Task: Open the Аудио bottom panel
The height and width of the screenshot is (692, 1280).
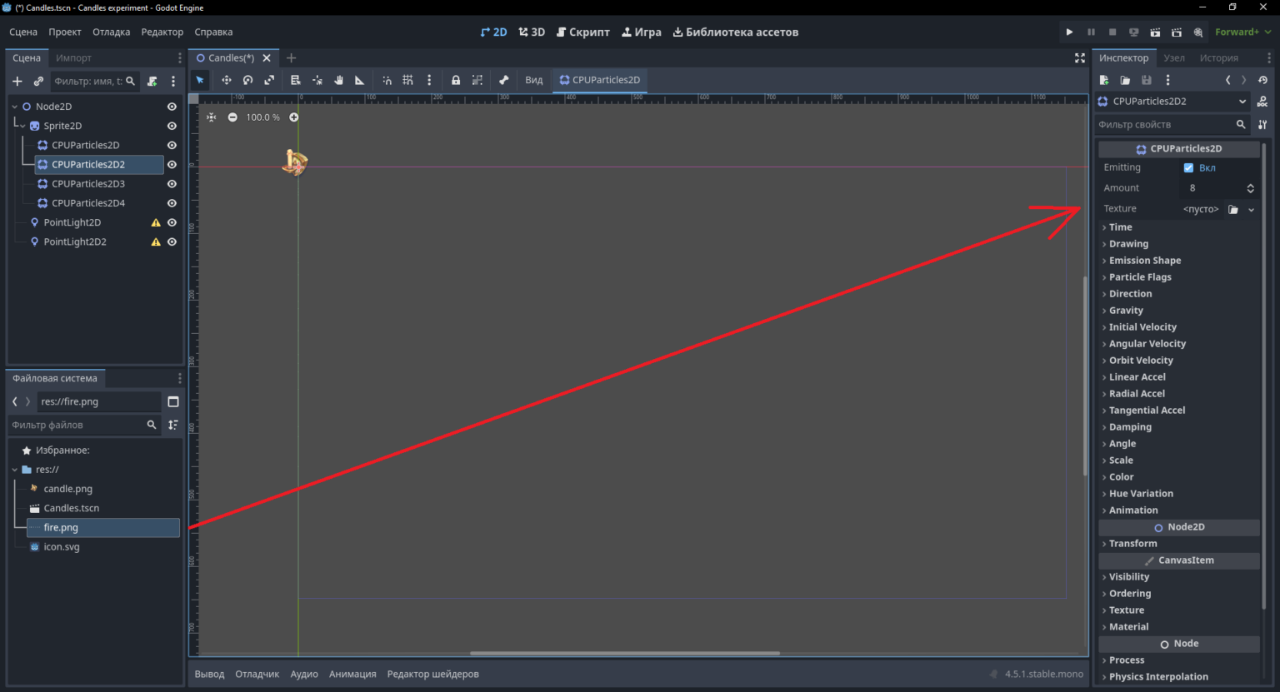Action: pyautogui.click(x=304, y=674)
